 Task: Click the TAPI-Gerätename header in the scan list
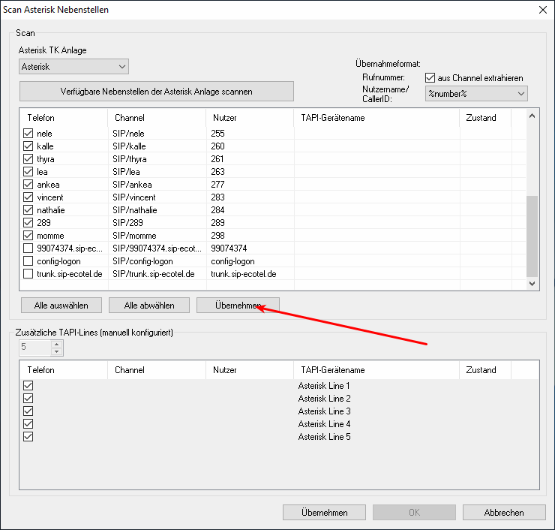(x=376, y=118)
